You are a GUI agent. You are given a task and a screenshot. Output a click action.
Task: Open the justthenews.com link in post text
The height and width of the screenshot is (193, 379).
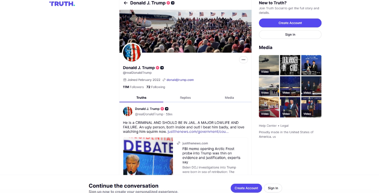(x=198, y=132)
